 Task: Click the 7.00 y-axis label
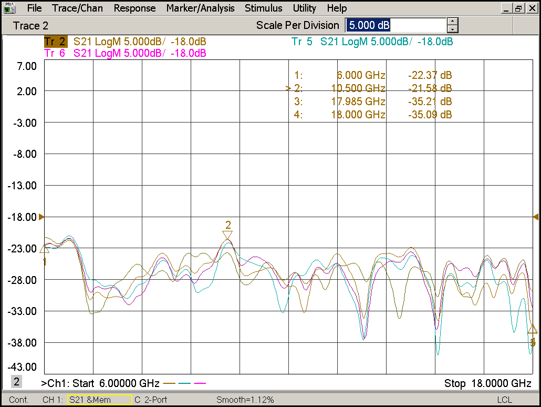click(x=27, y=66)
